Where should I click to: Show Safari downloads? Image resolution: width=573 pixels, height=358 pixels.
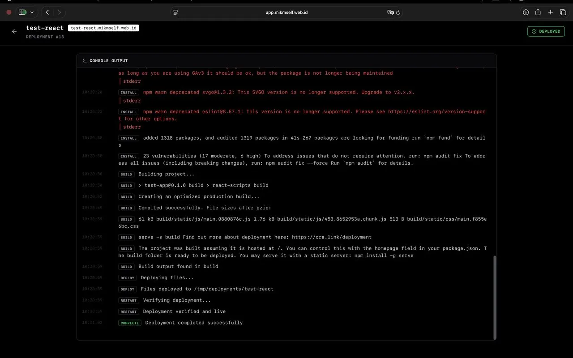[526, 13]
